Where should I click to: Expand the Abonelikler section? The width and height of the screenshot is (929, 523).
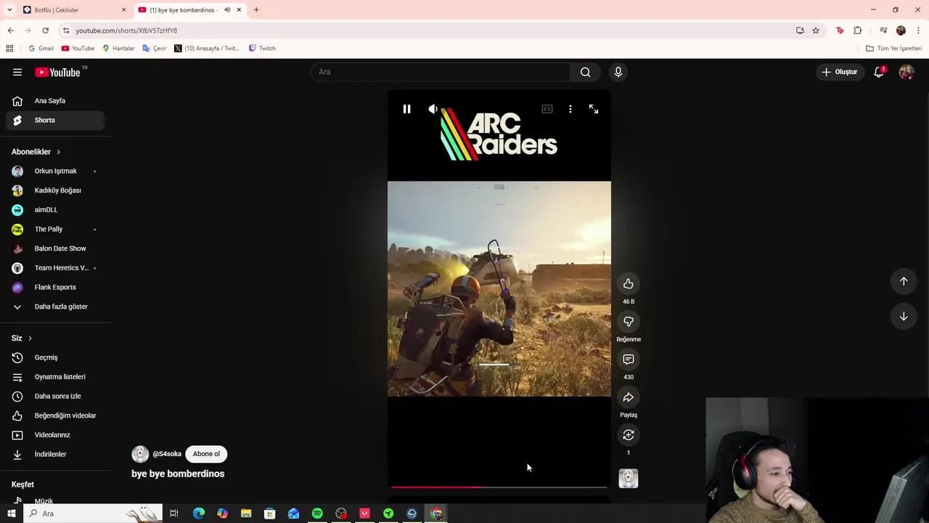point(36,152)
